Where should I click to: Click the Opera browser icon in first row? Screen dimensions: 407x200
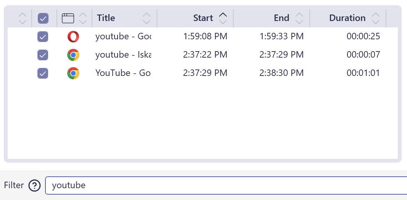click(73, 37)
